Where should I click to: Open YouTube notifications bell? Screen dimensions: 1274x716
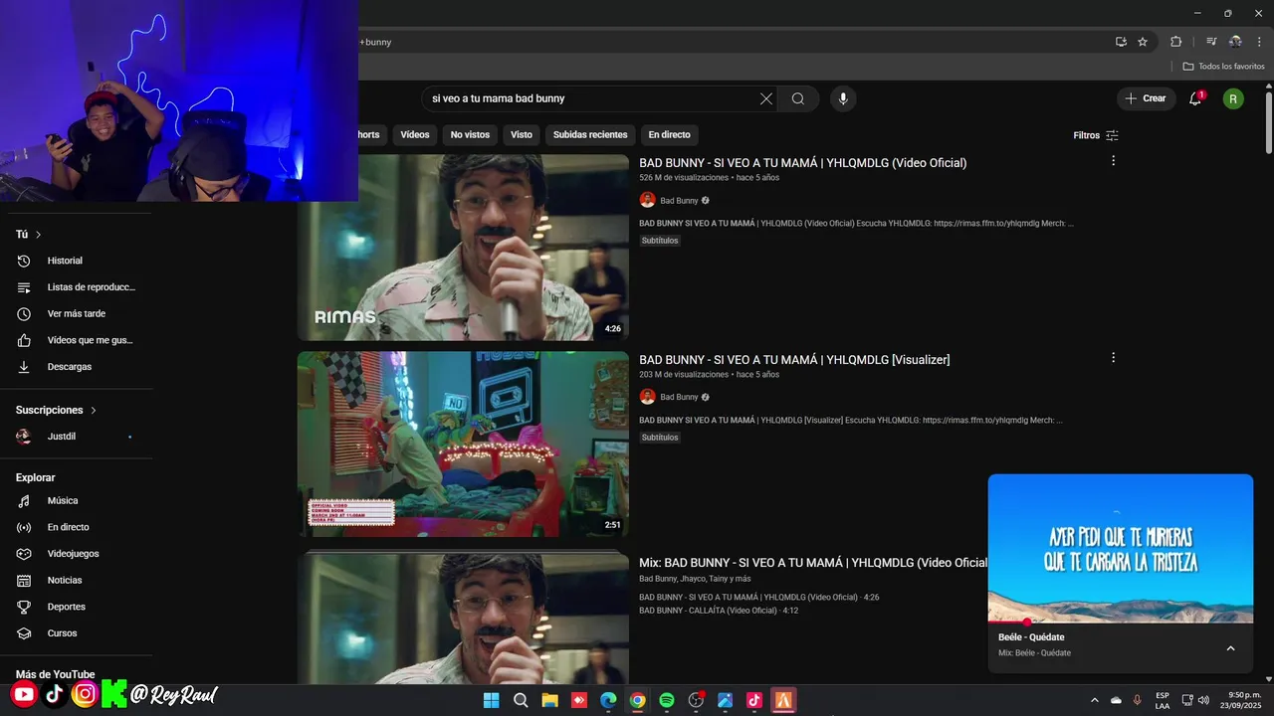click(x=1195, y=98)
